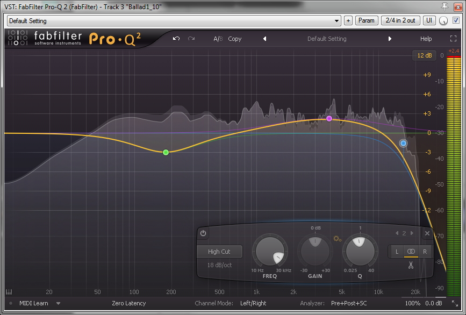The width and height of the screenshot is (466, 315).
Task: Click the scissors split band icon
Action: point(411,265)
